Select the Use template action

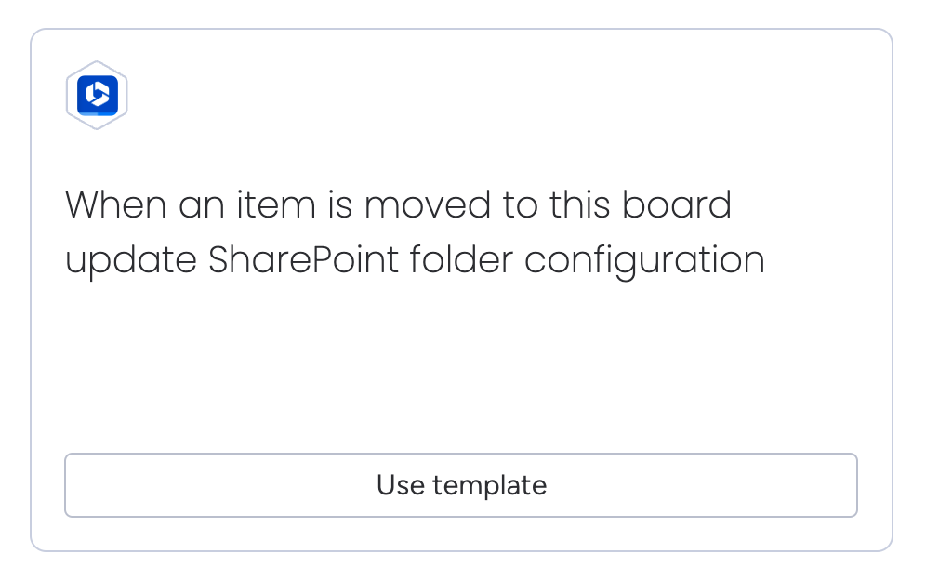click(x=461, y=484)
